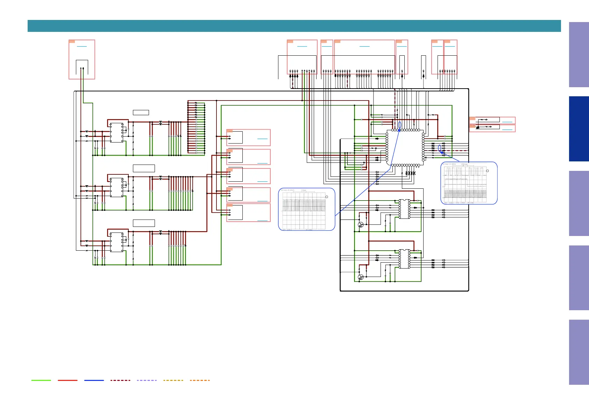Click the blue ellipse marker above main IC
This screenshot has width=589, height=417.
pyautogui.click(x=399, y=125)
